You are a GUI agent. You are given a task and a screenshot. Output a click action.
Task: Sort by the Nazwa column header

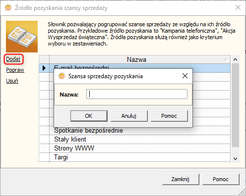140,59
